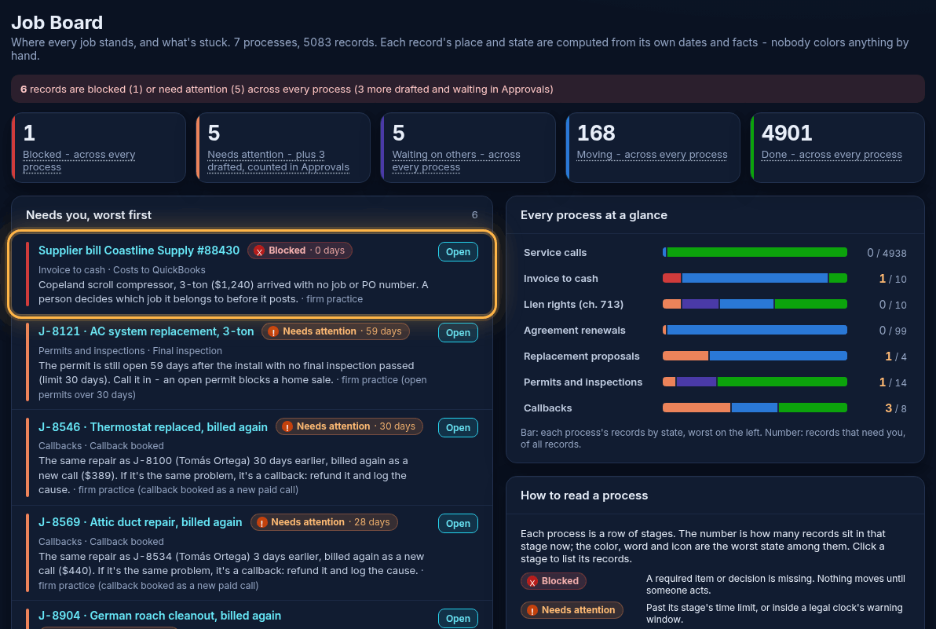Viewport: 936px width, 629px height.
Task: Select the Waiting on others summary card
Action: [467, 148]
